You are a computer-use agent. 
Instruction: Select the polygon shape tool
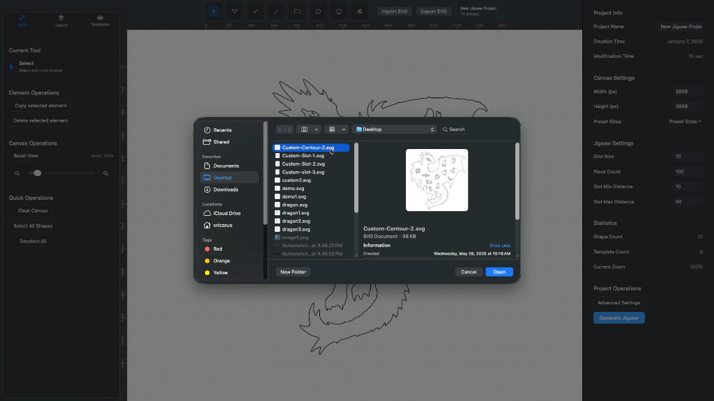pos(338,11)
